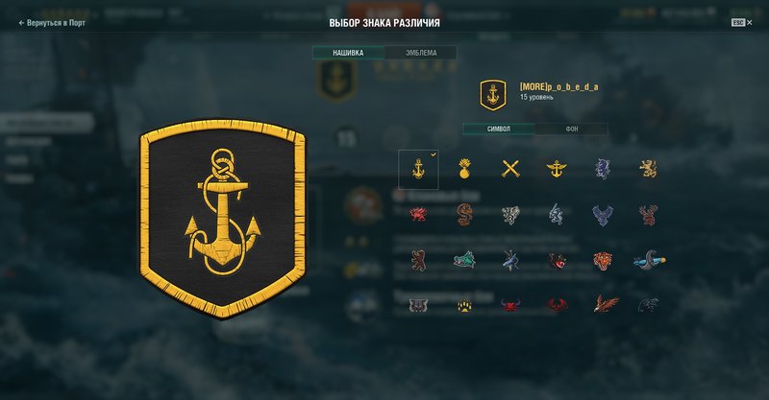Select the brown bear symbol
The image size is (769, 400).
tap(418, 260)
